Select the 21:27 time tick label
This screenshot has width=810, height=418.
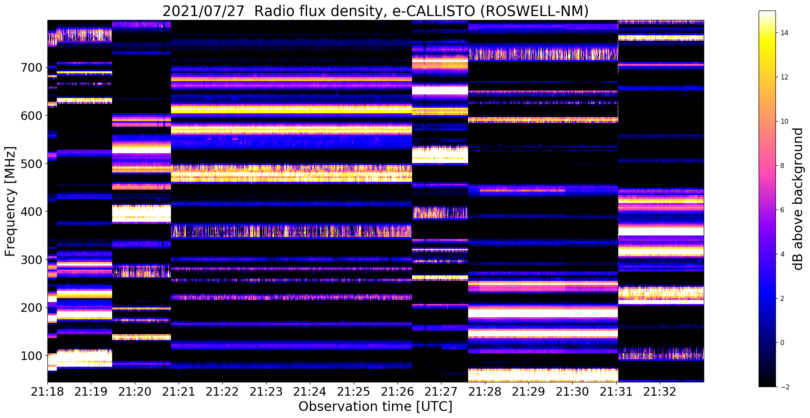click(441, 392)
